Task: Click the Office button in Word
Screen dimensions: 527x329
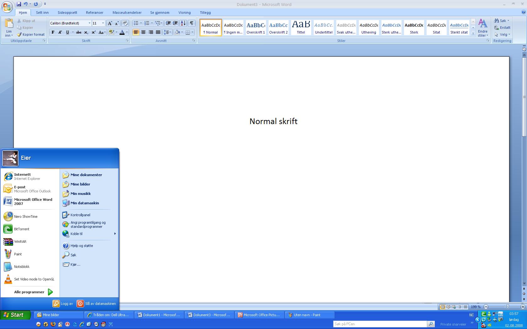Action: (7, 7)
